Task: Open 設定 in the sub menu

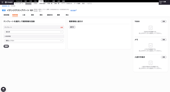Action: 83,4
